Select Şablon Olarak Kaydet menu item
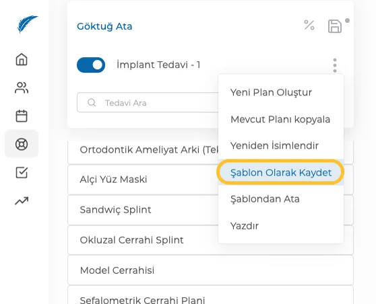The image size is (376, 304). pos(281,172)
